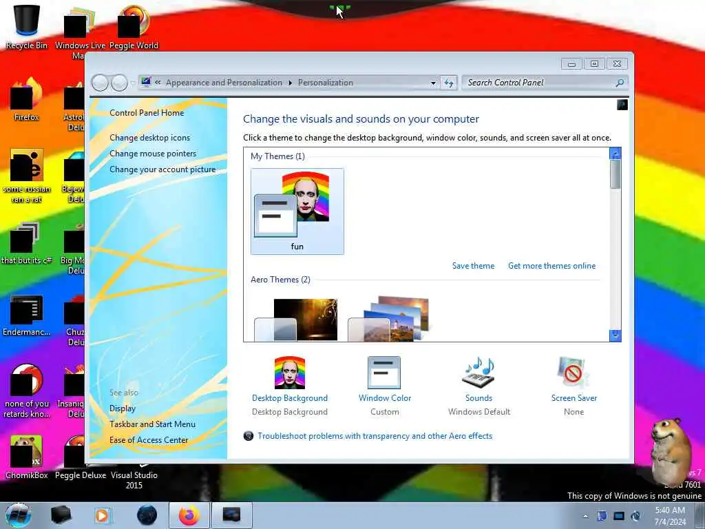Go forward with the Forward navigation button
This screenshot has width=705, height=529.
click(x=119, y=83)
